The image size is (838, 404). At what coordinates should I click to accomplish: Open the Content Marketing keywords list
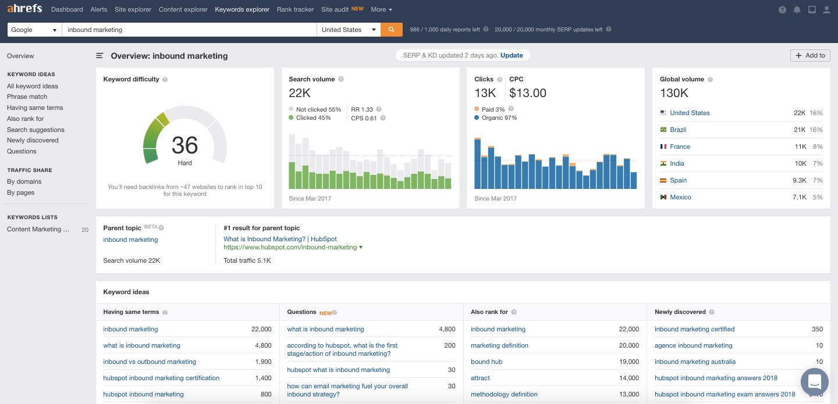tap(38, 229)
